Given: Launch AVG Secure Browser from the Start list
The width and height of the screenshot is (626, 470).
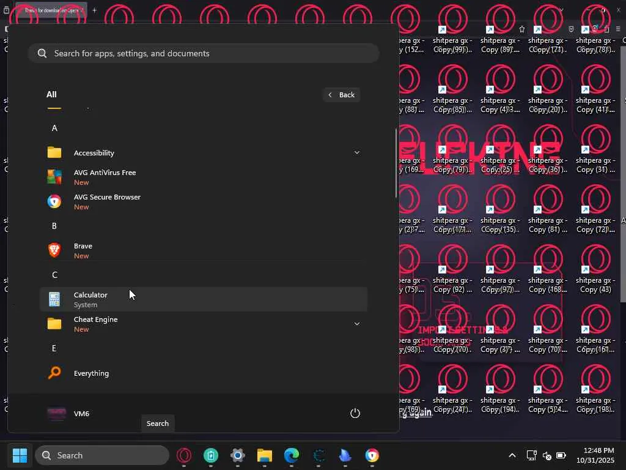Looking at the screenshot, I should click(x=203, y=201).
